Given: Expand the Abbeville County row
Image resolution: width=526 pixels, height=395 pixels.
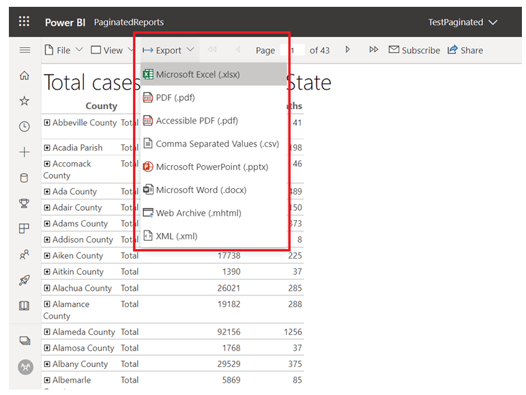Looking at the screenshot, I should click(47, 122).
